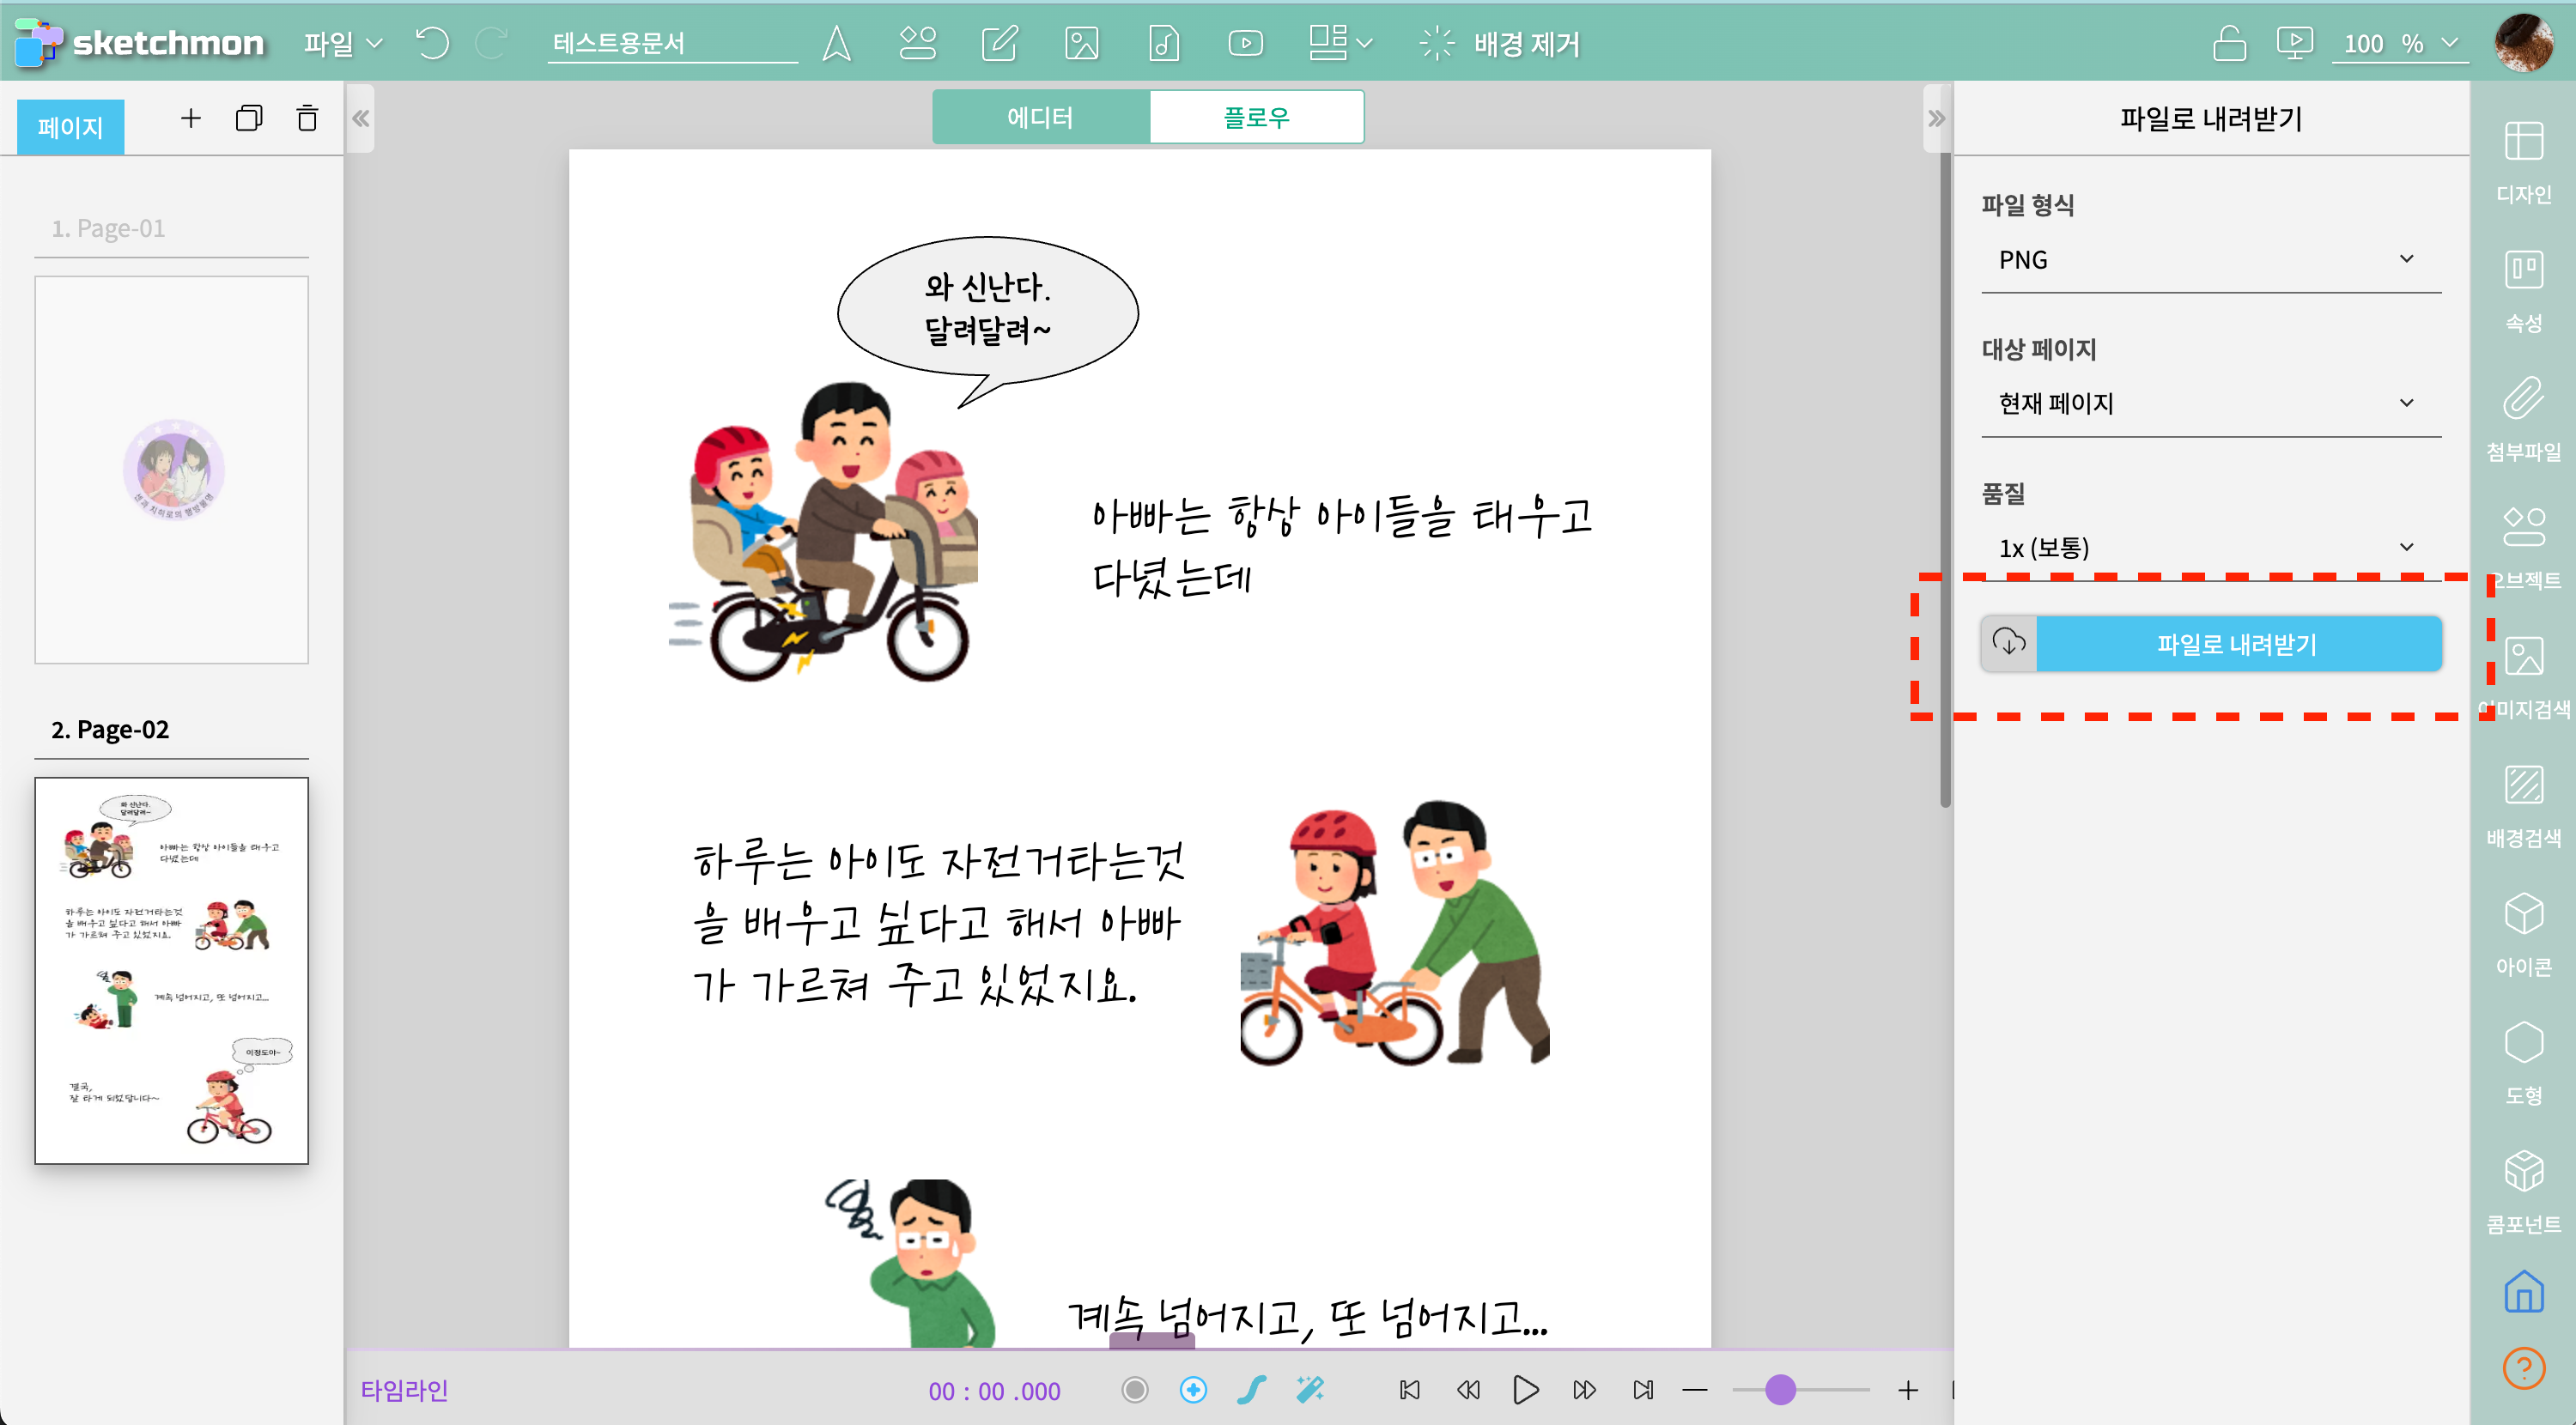Open the 아이콘 panel in sidebar

[2522, 933]
